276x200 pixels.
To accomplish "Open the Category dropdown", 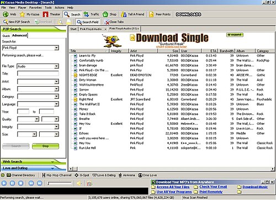I will click(56, 97).
